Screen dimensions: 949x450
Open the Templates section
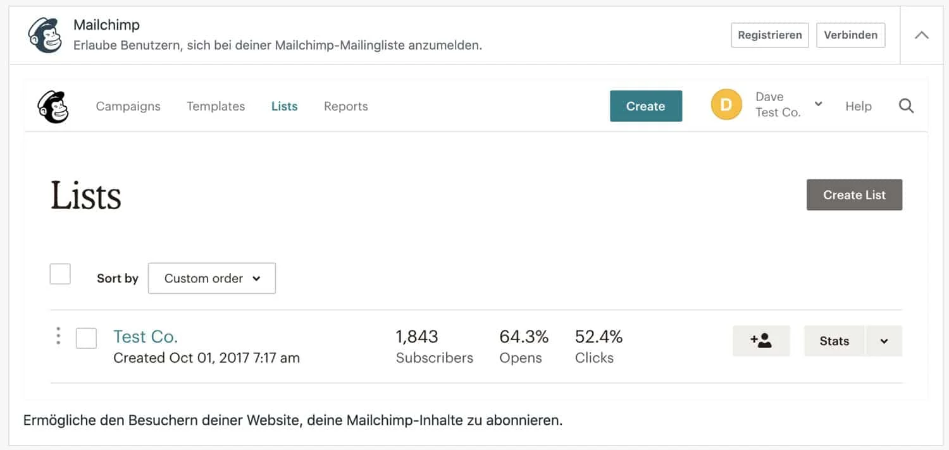(x=215, y=106)
